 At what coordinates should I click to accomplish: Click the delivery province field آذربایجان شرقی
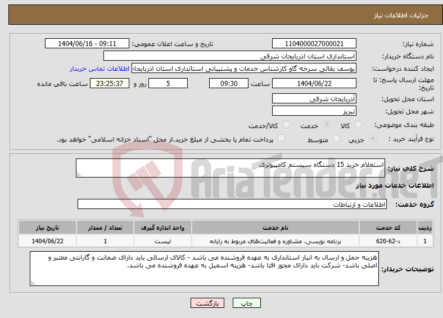tap(314, 98)
